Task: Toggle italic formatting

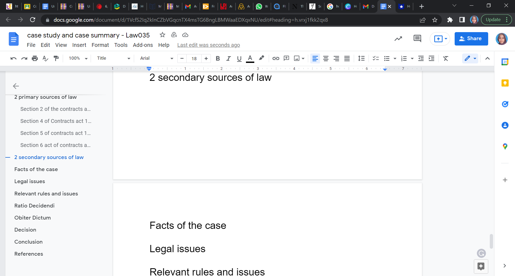Action: 229,58
